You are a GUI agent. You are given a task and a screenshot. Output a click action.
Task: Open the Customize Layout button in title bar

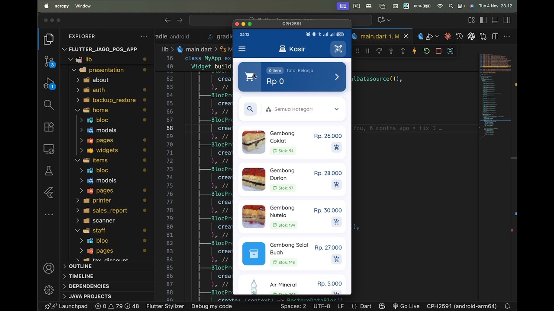click(471, 20)
